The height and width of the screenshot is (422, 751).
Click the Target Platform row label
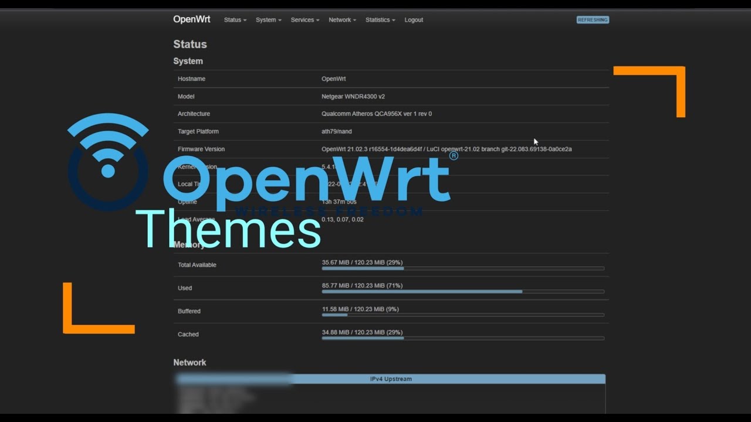pyautogui.click(x=198, y=131)
